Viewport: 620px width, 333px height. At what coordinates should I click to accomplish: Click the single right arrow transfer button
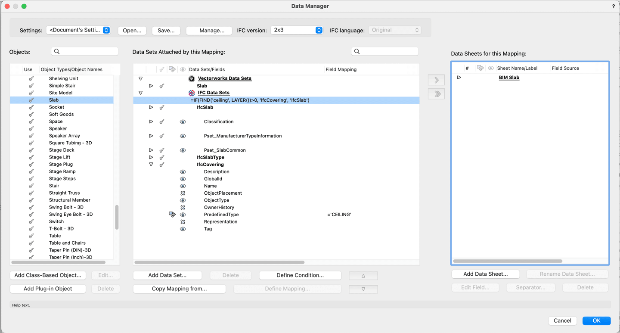coord(436,80)
